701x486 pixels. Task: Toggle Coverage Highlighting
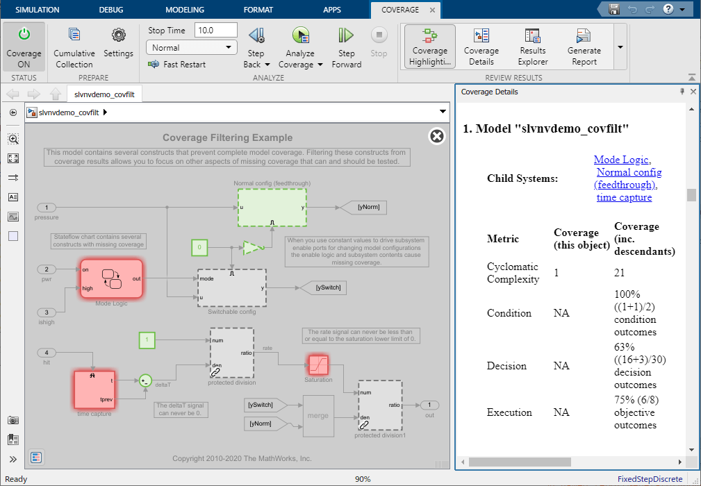pyautogui.click(x=429, y=47)
